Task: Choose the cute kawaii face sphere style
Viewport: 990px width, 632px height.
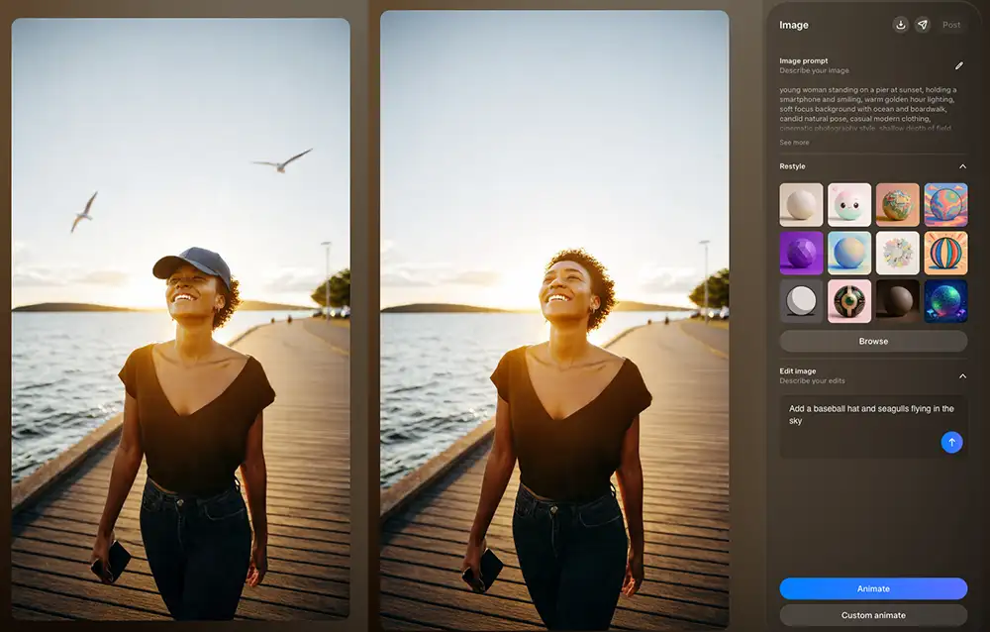Action: pyautogui.click(x=849, y=205)
